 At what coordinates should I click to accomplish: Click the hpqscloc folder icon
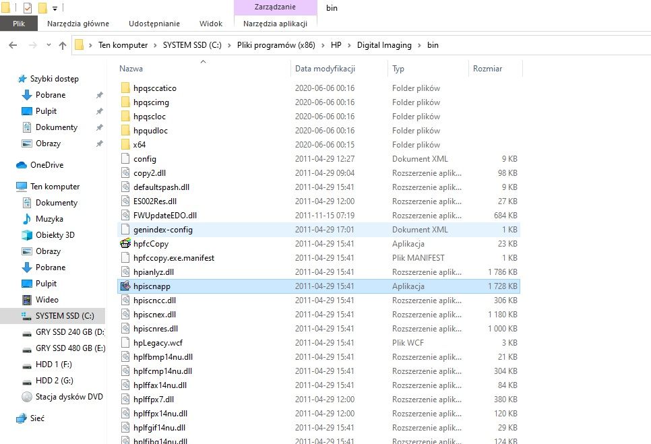pyautogui.click(x=125, y=116)
